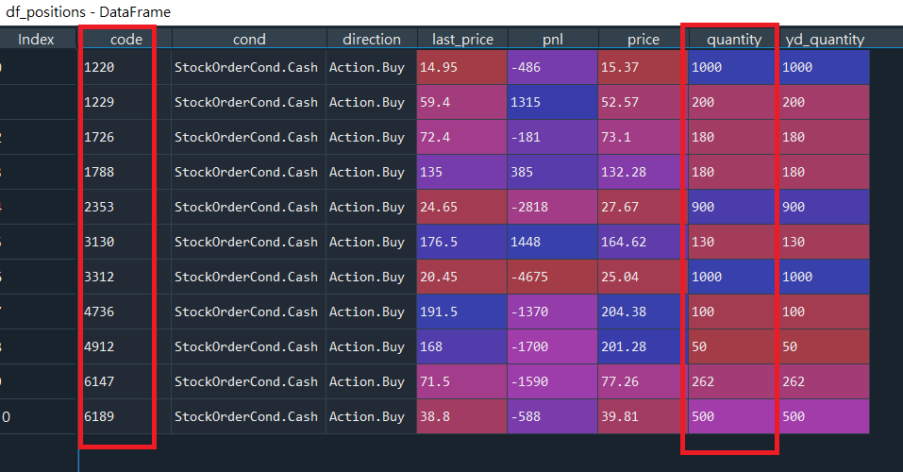This screenshot has height=472, width=903.
Task: Select code cell 1788
Action: 125,172
